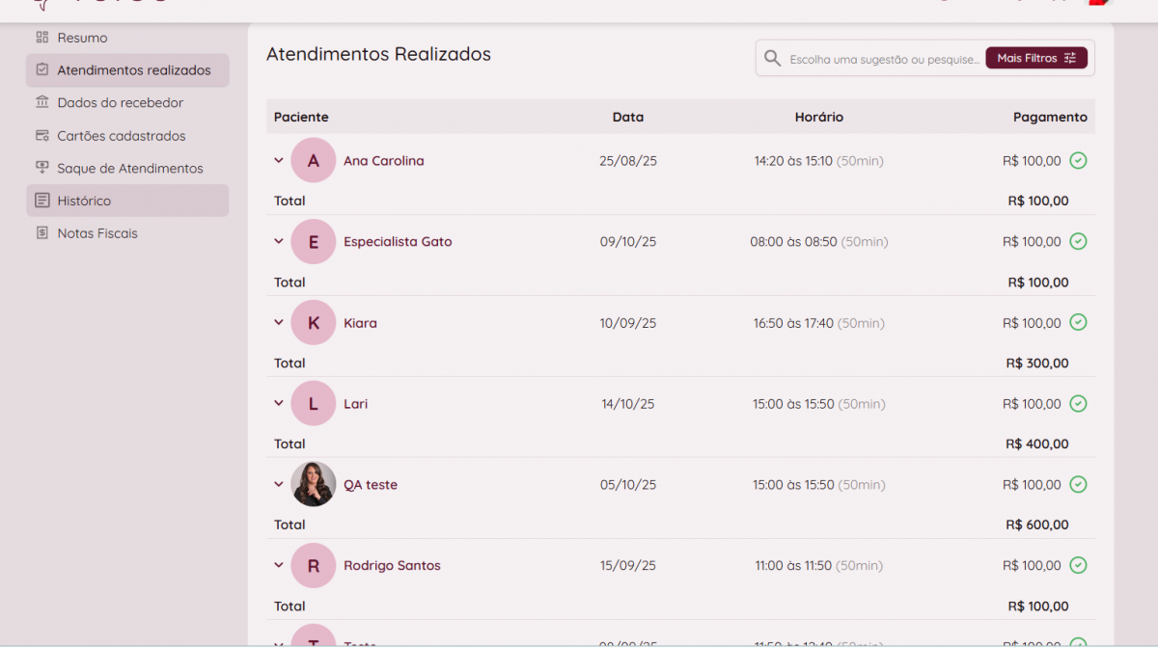This screenshot has height=647, width=1158.
Task: Expand the Especialista Gato row chevron
Action: tap(279, 242)
